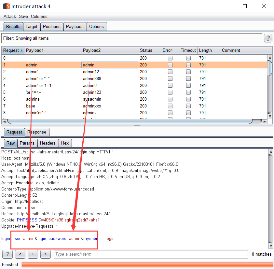Select row with payload admin888
Screen dimensions: 274x269
134,78
